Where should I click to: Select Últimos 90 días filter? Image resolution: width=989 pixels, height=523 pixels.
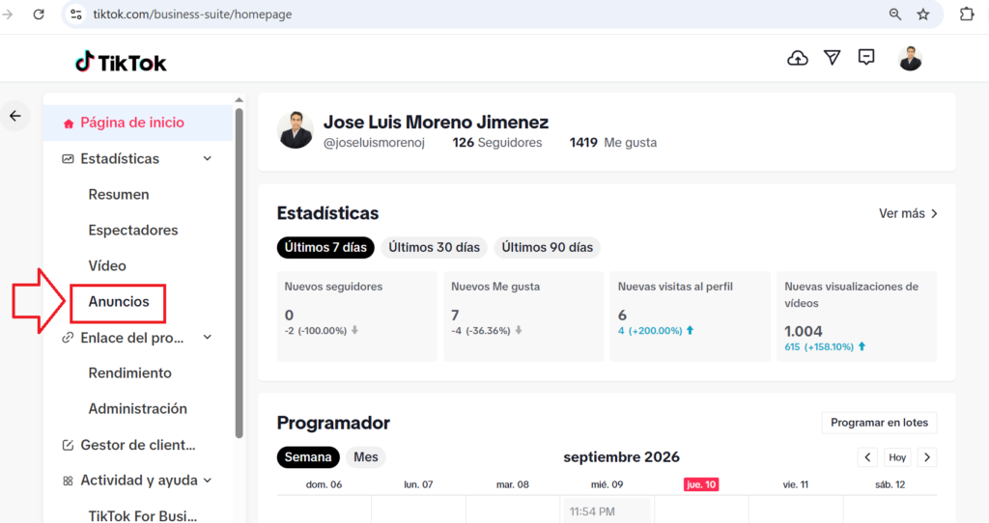pos(547,248)
